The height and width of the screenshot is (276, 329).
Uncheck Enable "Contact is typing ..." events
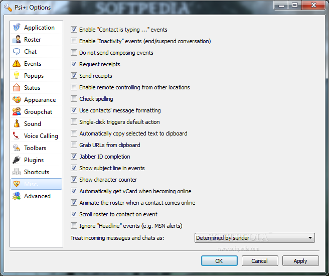[x=74, y=30]
